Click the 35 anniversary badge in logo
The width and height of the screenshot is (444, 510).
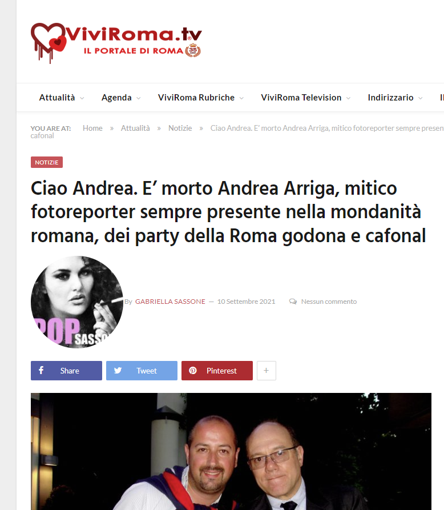tap(193, 50)
